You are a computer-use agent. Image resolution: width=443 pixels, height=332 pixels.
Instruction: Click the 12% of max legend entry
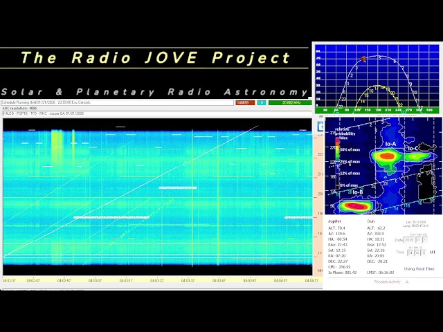click(350, 174)
